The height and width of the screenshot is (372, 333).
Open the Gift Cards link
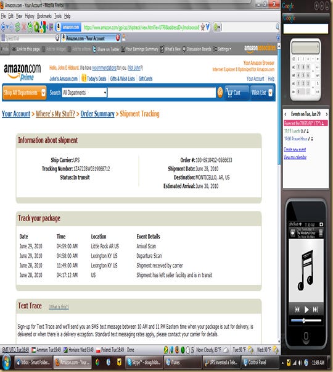click(146, 78)
